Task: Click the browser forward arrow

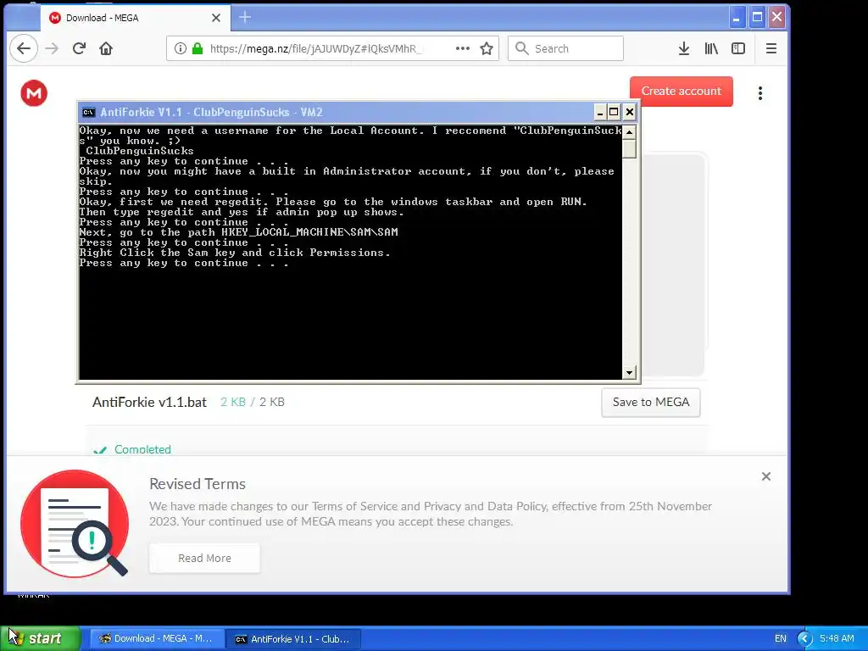Action: click(x=52, y=48)
